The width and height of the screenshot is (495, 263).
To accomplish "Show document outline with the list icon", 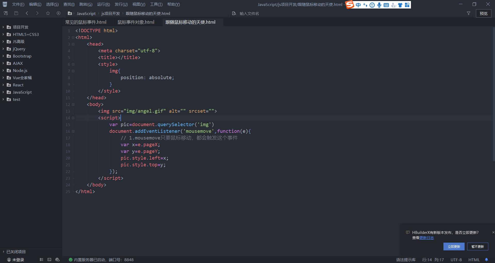I will click(42, 260).
